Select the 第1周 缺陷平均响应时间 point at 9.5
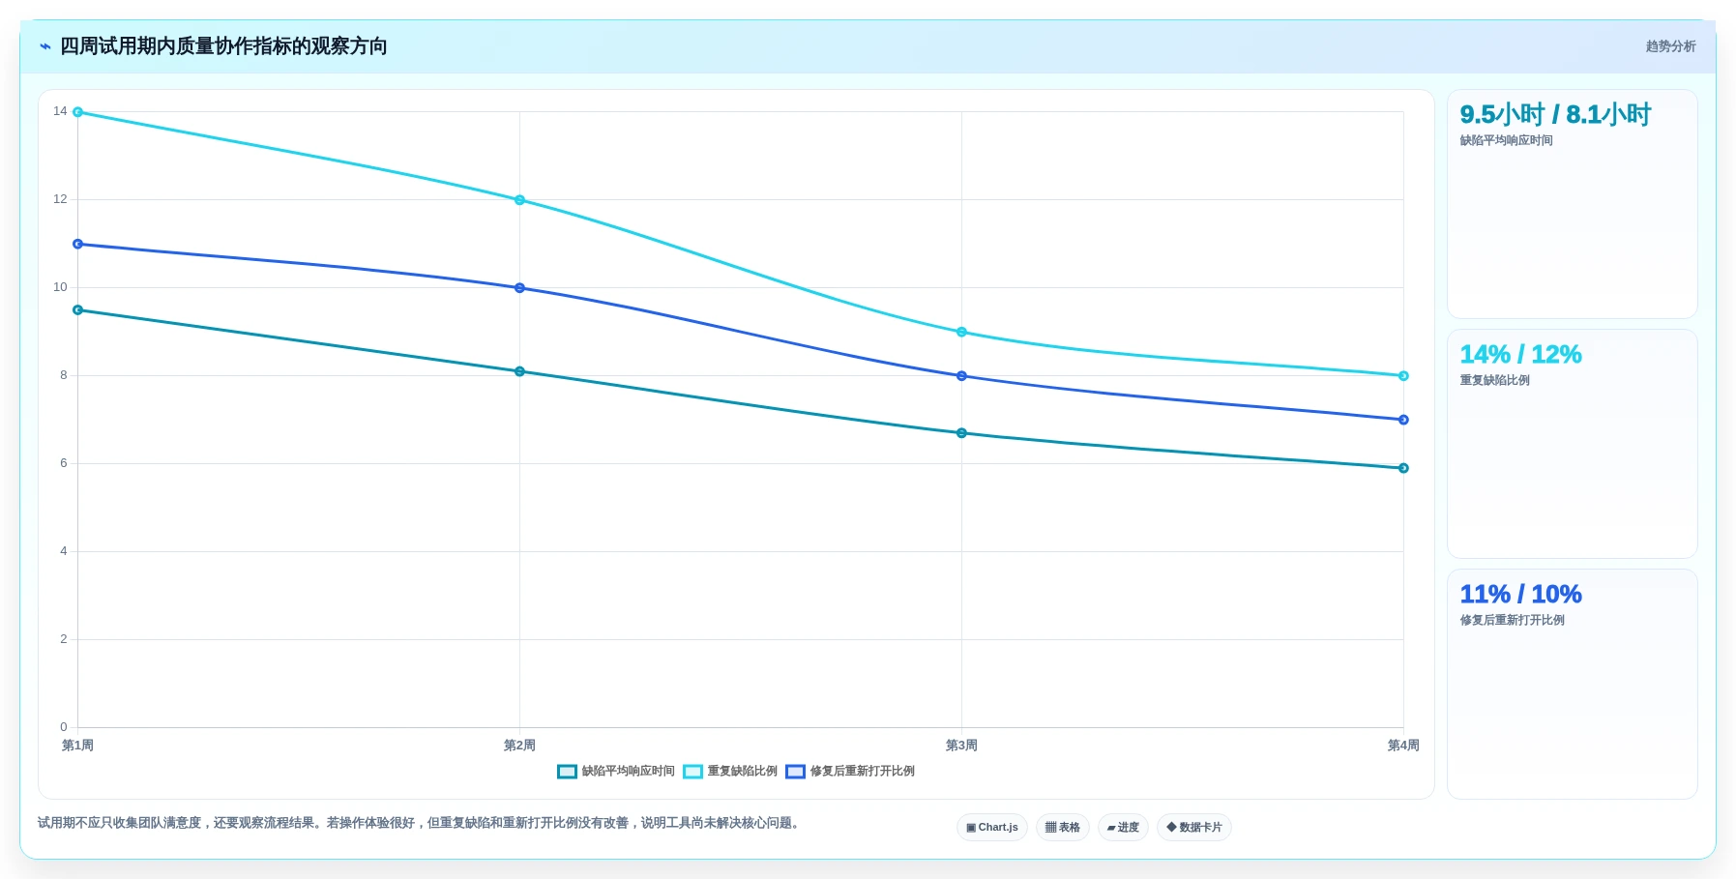 [x=77, y=310]
